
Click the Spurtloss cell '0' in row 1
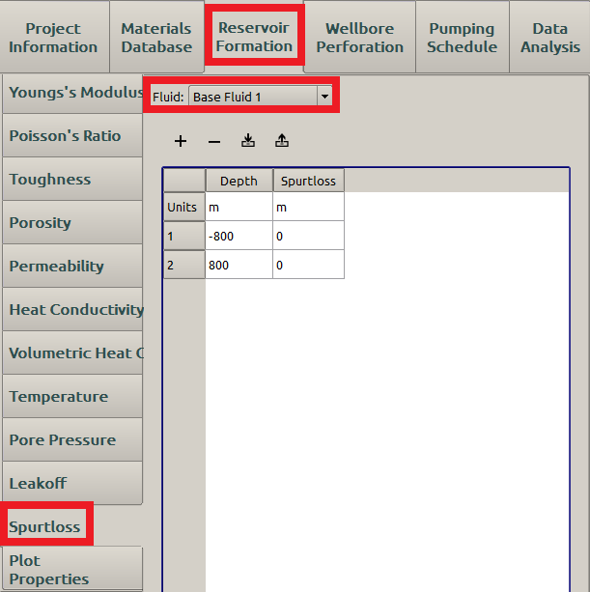pyautogui.click(x=308, y=236)
